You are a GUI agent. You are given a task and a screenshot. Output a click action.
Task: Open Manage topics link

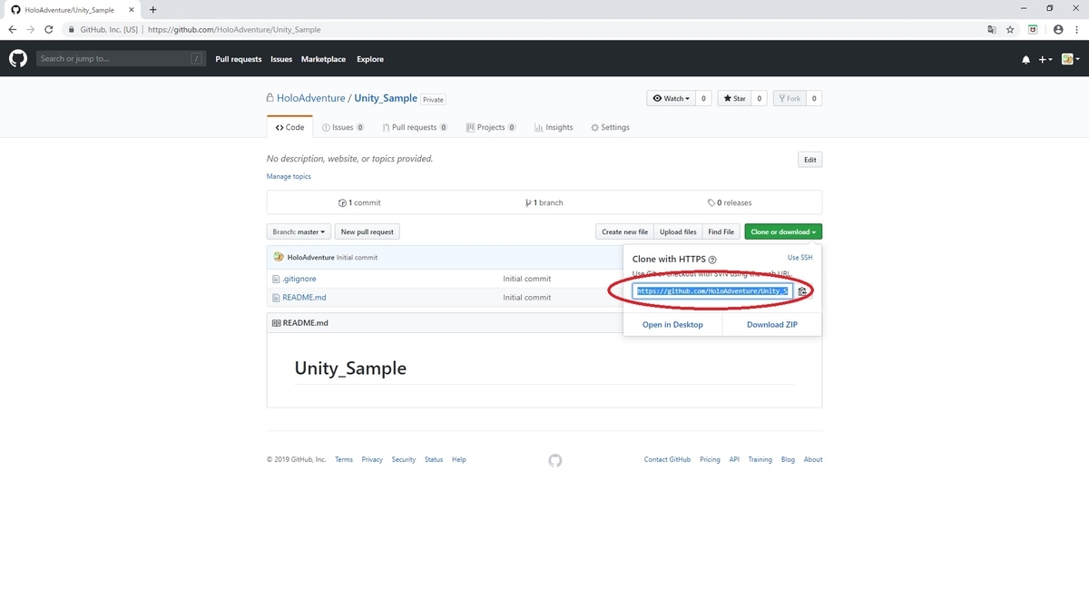[x=289, y=176]
